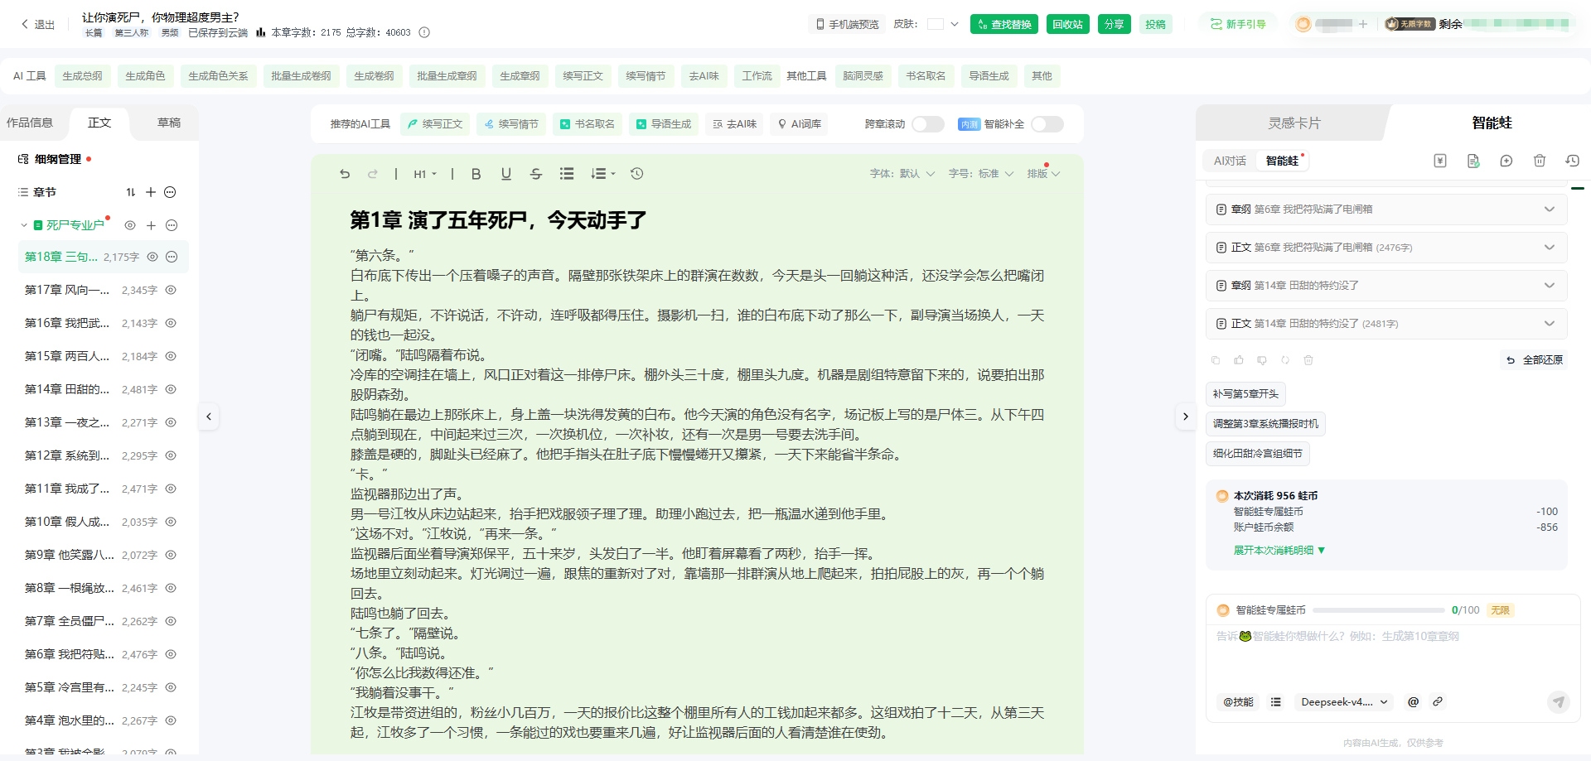Image resolution: width=1591 pixels, height=761 pixels.
Task: Switch to 灵感卡片 tab
Action: pos(1294,123)
